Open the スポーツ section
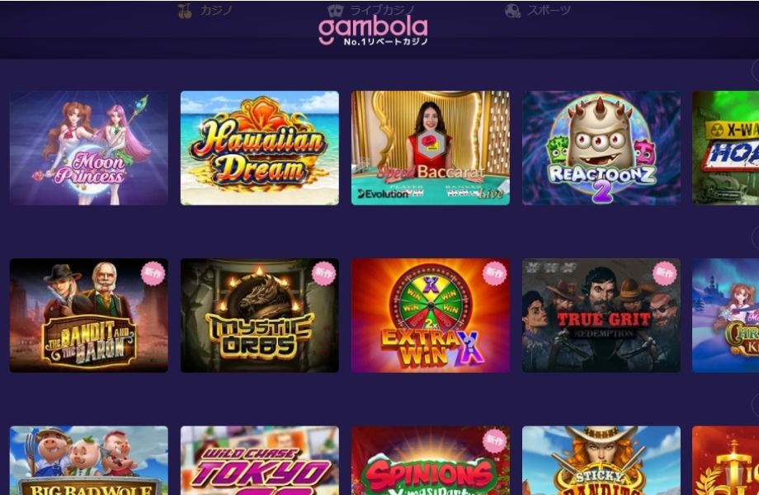759x495 pixels. click(x=549, y=10)
